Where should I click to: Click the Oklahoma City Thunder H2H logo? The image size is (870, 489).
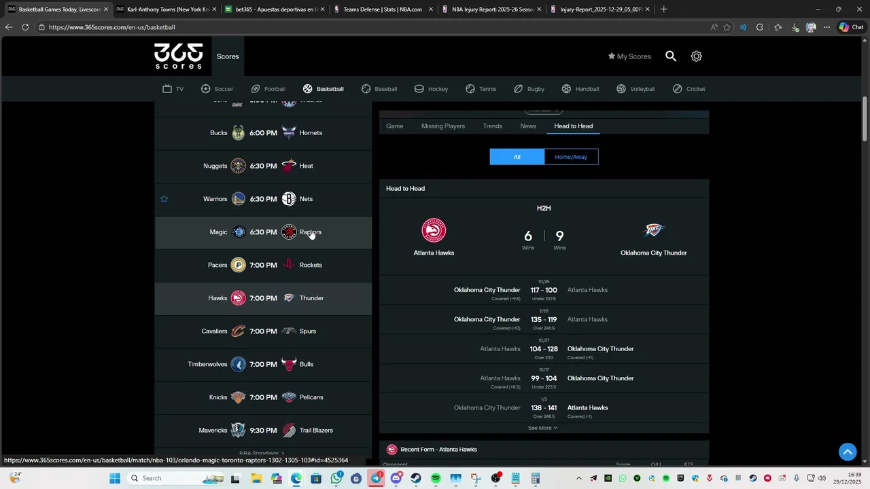pos(653,231)
